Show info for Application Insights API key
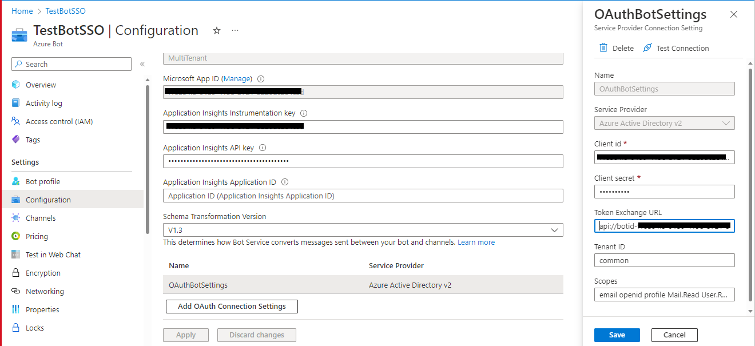 (263, 148)
